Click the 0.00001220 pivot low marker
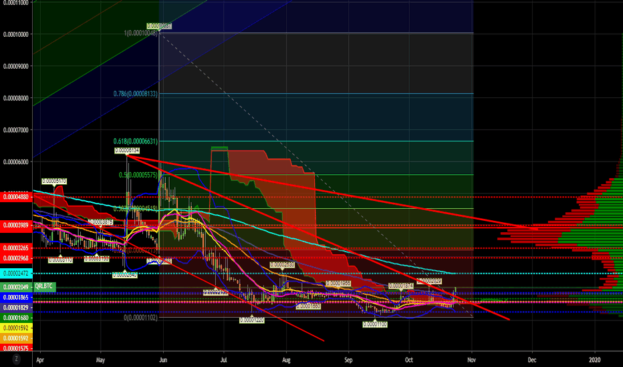Image resolution: width=623 pixels, height=367 pixels. [251, 320]
